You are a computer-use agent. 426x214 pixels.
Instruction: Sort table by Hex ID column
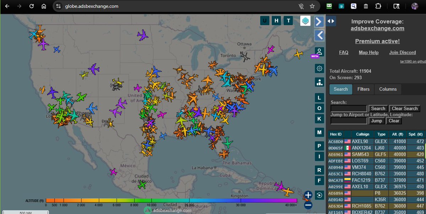(336, 134)
